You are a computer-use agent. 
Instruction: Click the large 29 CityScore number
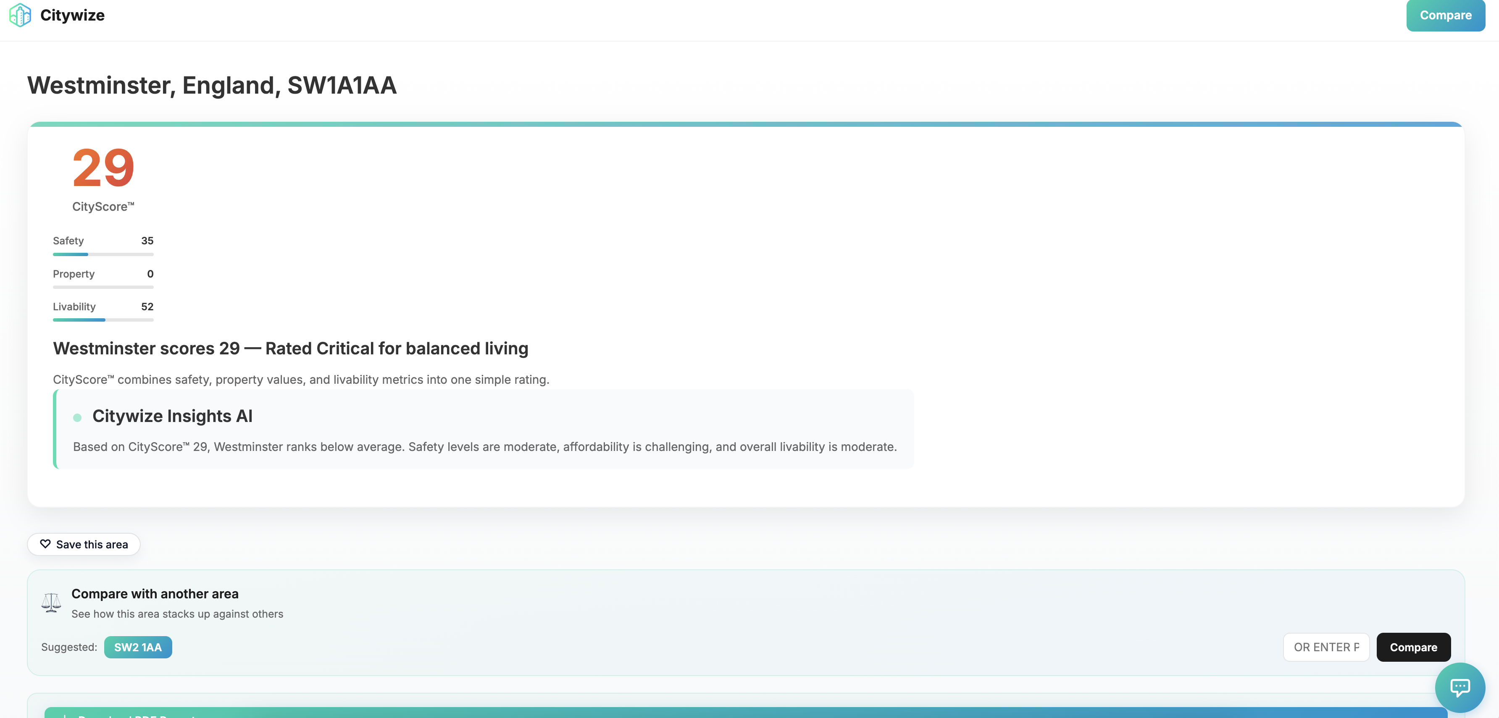103,168
